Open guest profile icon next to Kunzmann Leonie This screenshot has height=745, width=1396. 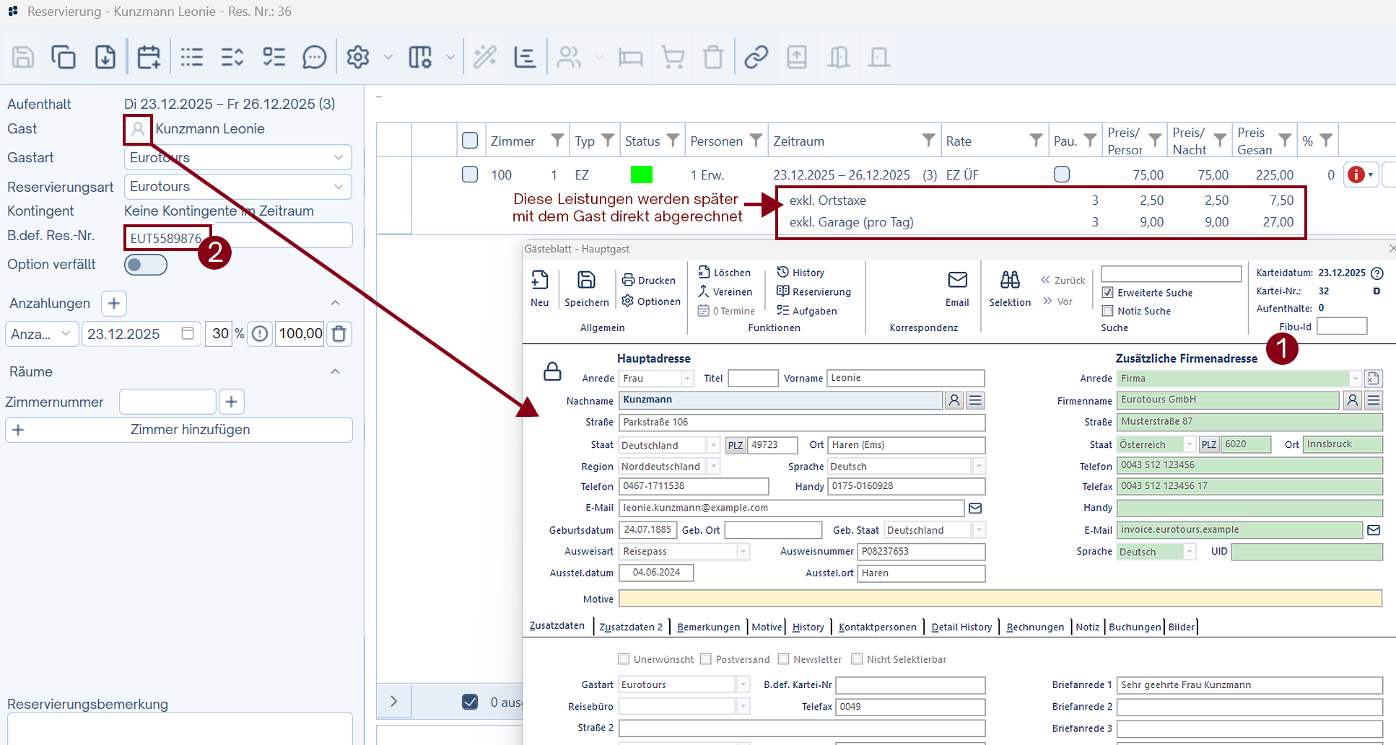pyautogui.click(x=137, y=129)
